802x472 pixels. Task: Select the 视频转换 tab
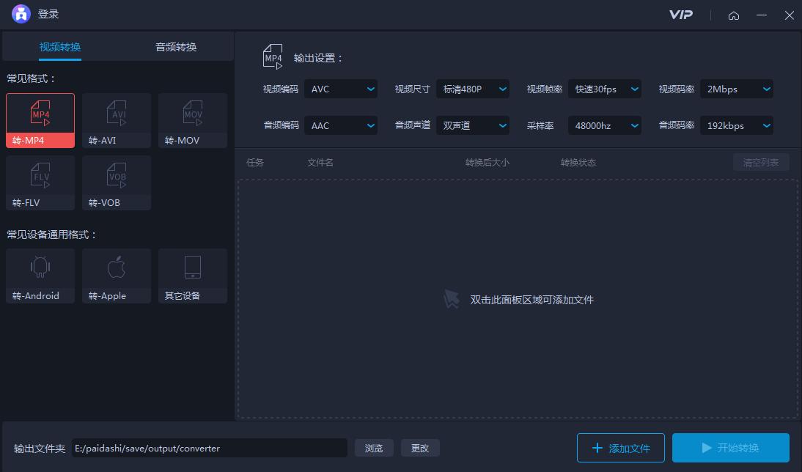click(x=60, y=45)
